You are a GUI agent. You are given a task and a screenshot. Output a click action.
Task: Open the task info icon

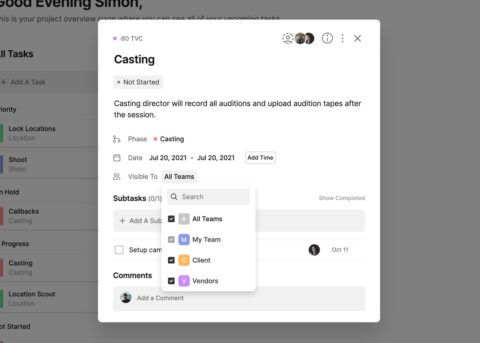(x=327, y=38)
